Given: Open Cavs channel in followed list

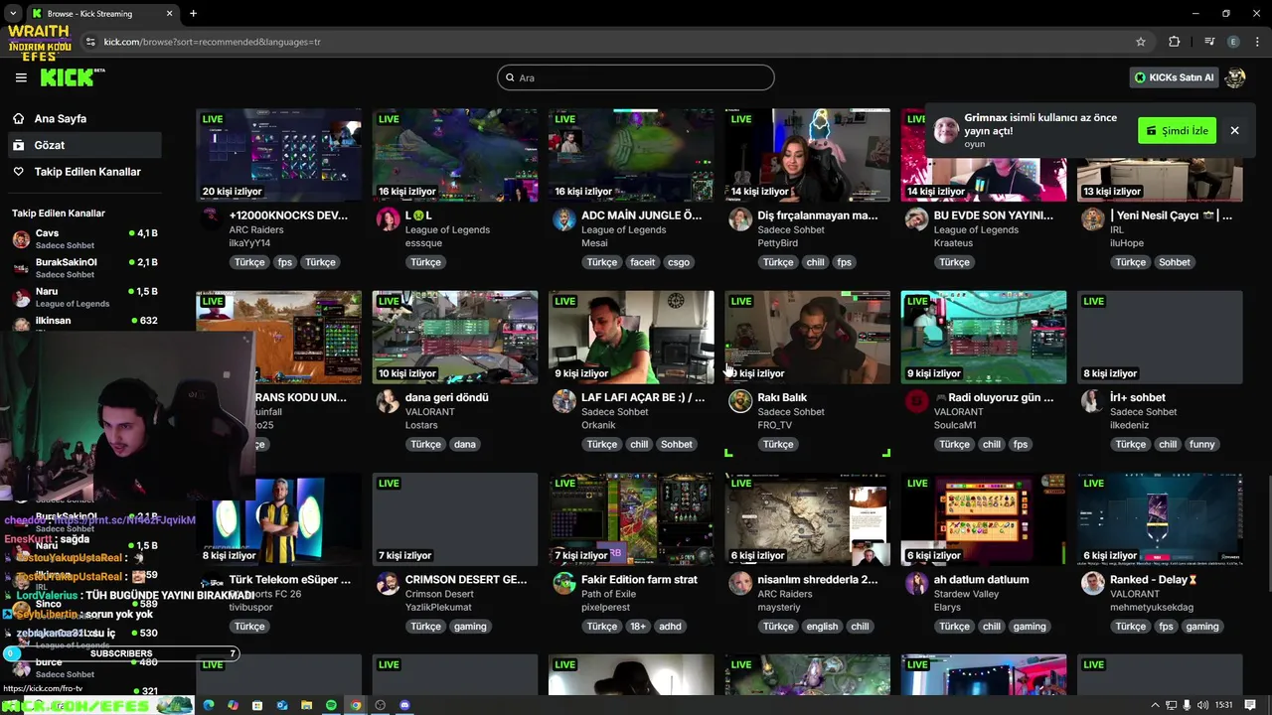Looking at the screenshot, I should [84, 239].
